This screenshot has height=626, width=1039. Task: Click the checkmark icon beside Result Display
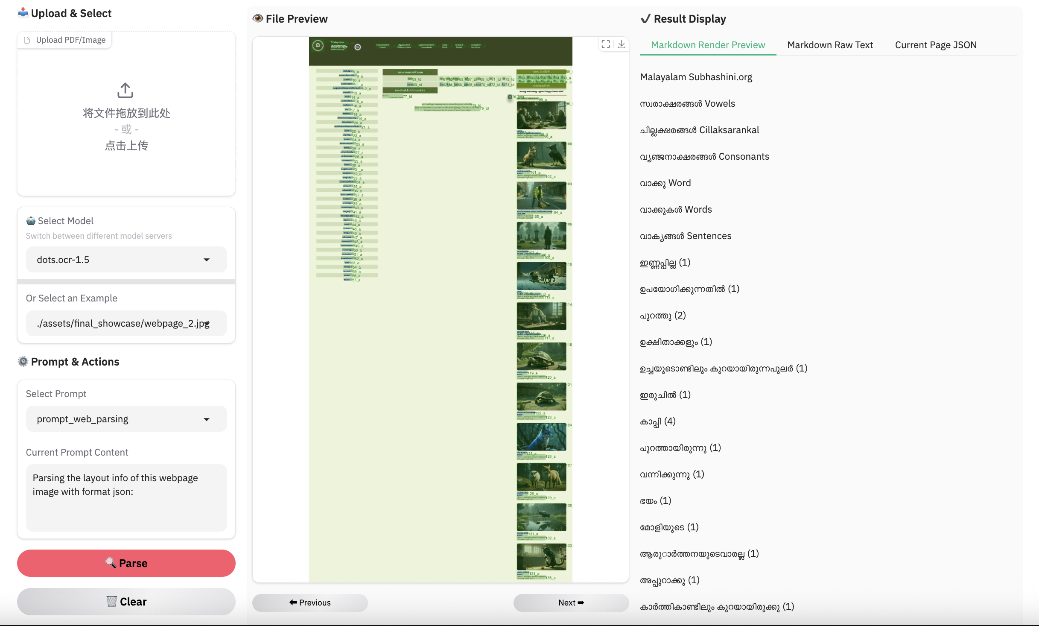click(x=645, y=19)
